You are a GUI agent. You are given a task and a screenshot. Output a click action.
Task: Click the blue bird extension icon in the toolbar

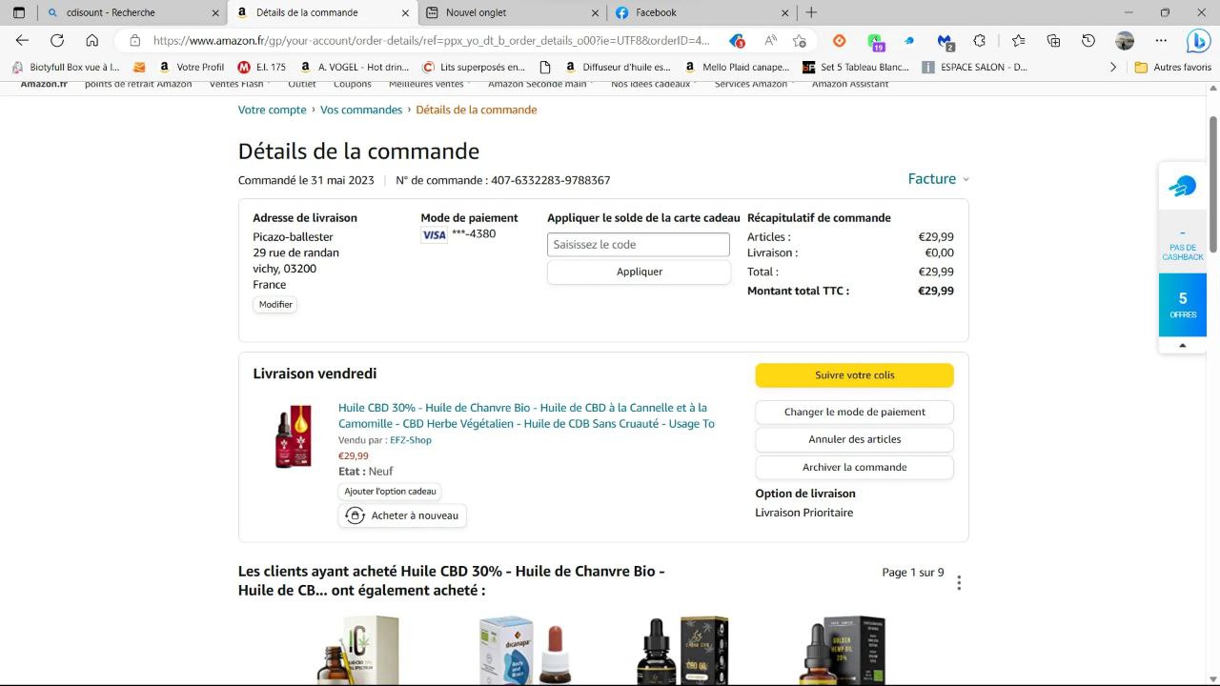pyautogui.click(x=909, y=41)
